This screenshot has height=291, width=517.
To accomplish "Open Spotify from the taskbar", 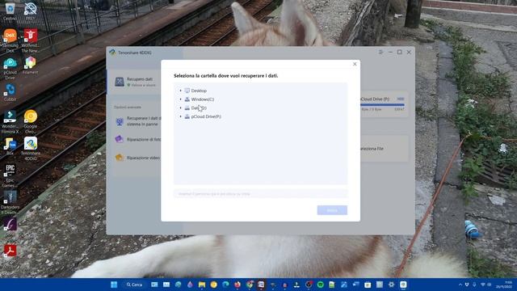I will pos(320,285).
